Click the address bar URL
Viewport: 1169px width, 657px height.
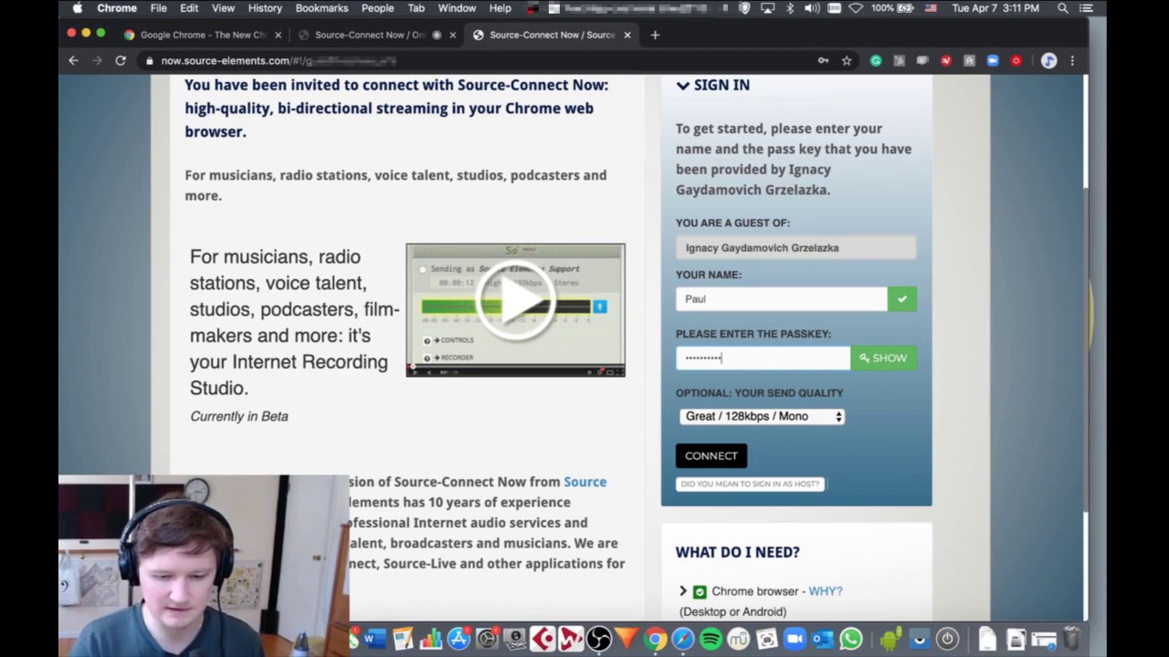click(x=279, y=60)
